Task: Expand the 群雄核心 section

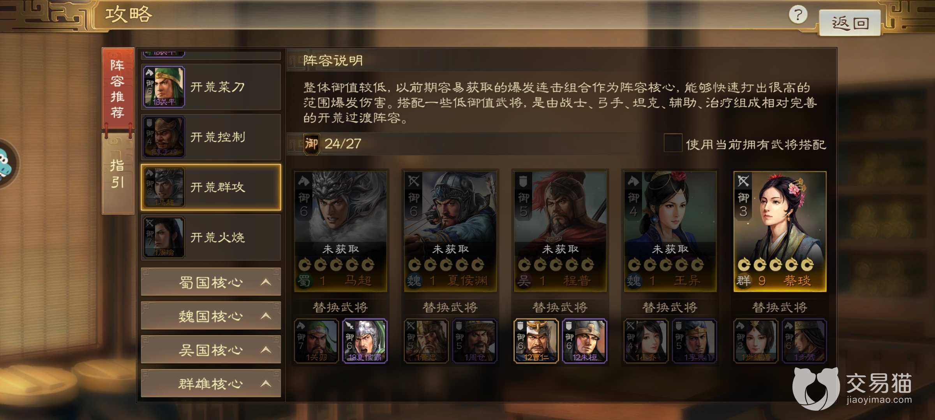Action: [x=211, y=383]
